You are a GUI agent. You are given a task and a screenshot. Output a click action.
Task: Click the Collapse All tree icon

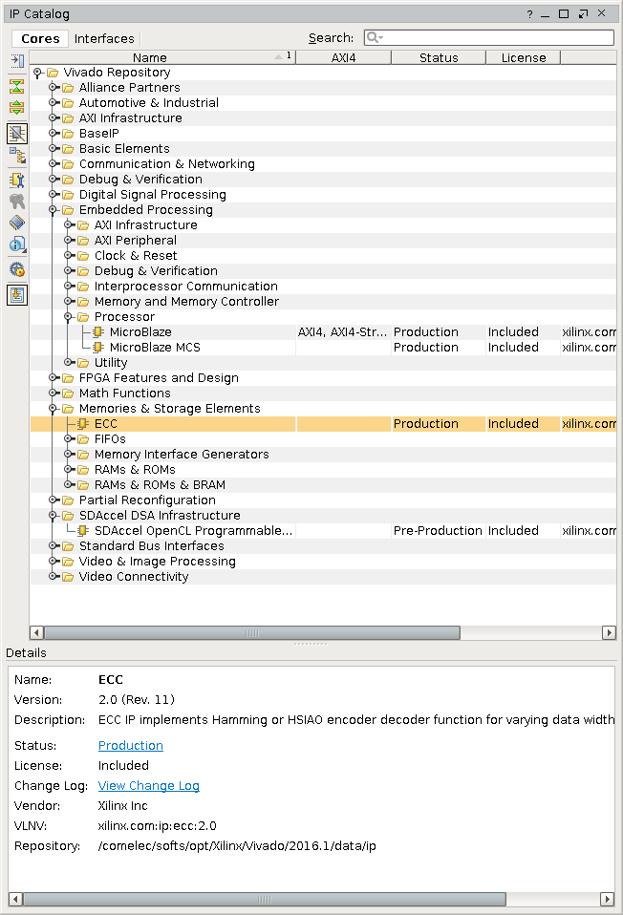pyautogui.click(x=16, y=86)
